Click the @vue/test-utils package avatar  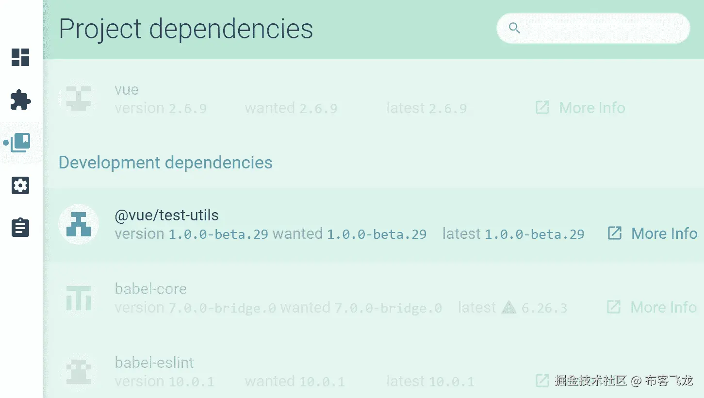click(x=79, y=224)
